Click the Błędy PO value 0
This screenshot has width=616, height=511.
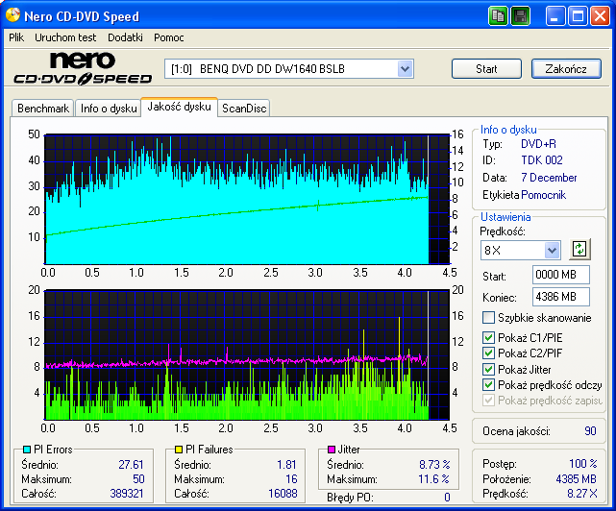click(447, 498)
